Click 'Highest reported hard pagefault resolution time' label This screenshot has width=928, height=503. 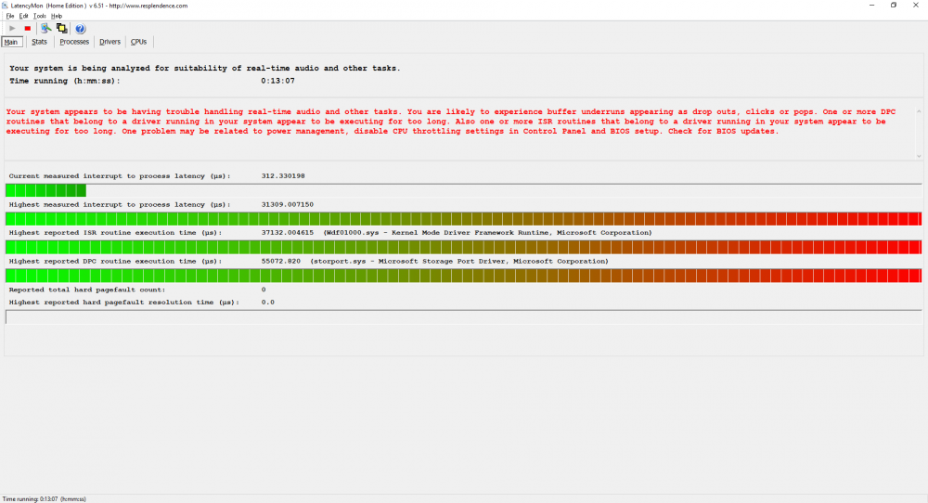(123, 303)
